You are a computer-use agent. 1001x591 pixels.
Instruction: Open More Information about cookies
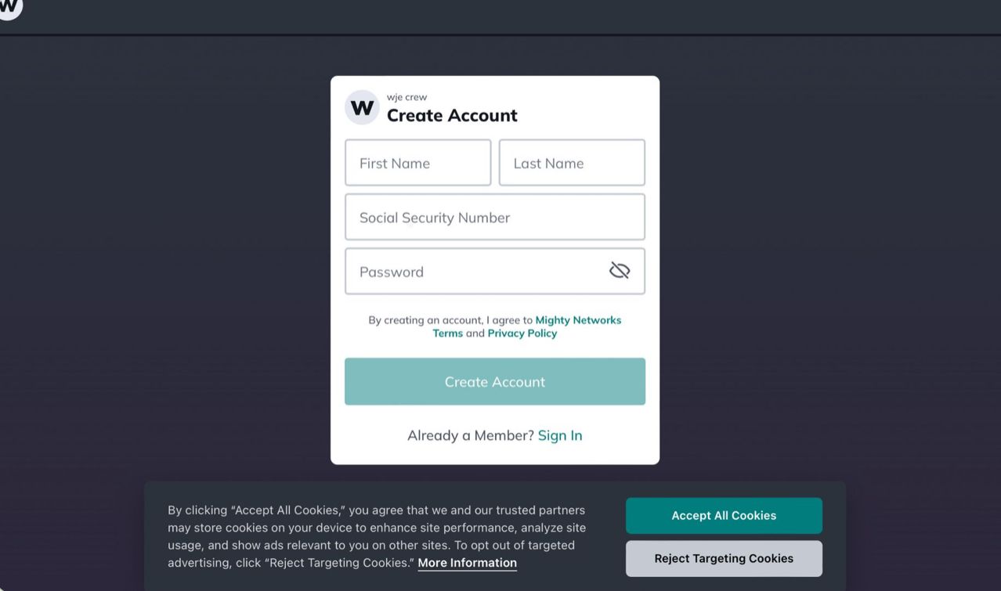coord(467,563)
